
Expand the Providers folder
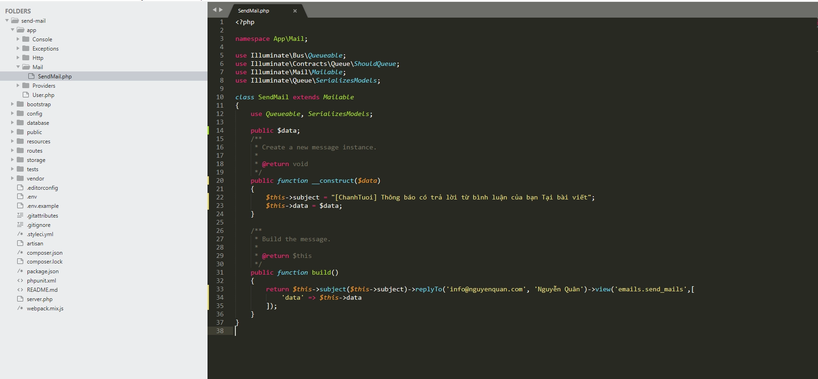pos(18,86)
